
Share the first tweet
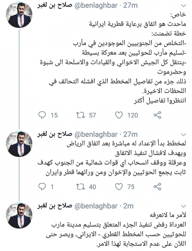[157, 115]
